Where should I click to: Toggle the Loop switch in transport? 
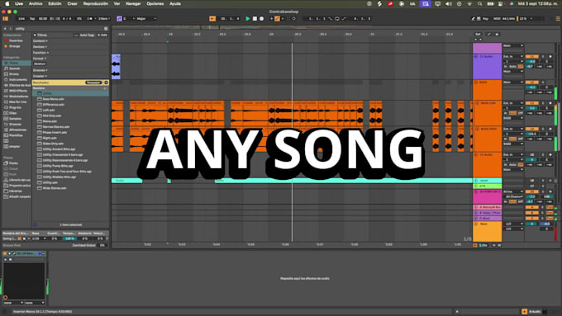pos(337,19)
